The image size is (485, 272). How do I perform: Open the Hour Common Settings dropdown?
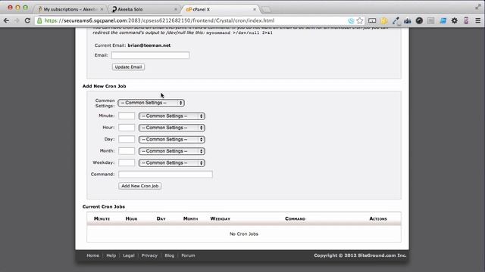coord(172,128)
